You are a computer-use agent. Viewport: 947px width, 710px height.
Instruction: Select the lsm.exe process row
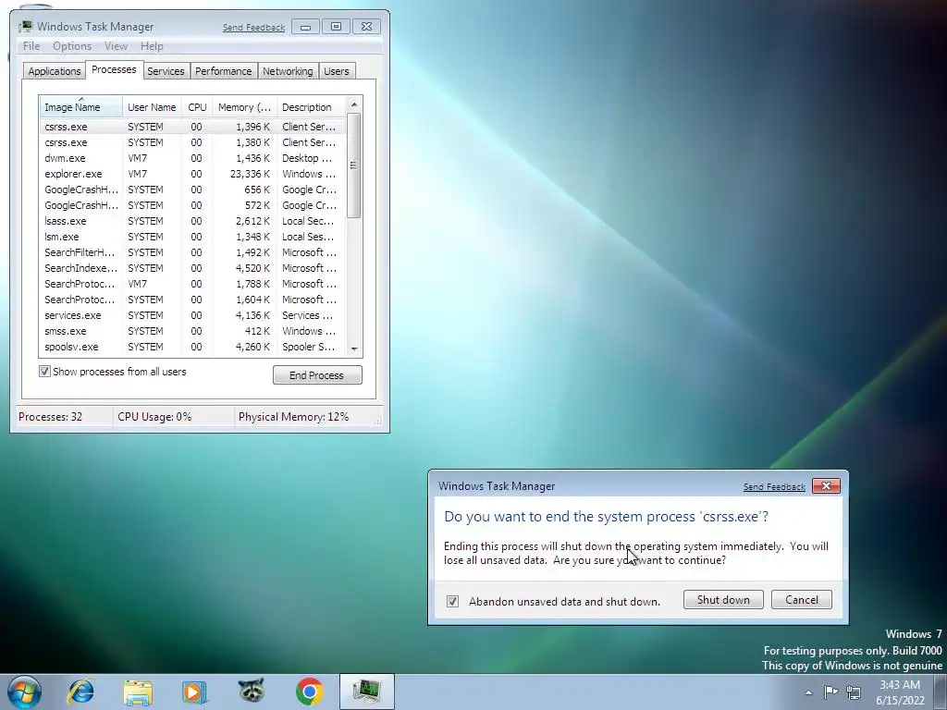192,237
